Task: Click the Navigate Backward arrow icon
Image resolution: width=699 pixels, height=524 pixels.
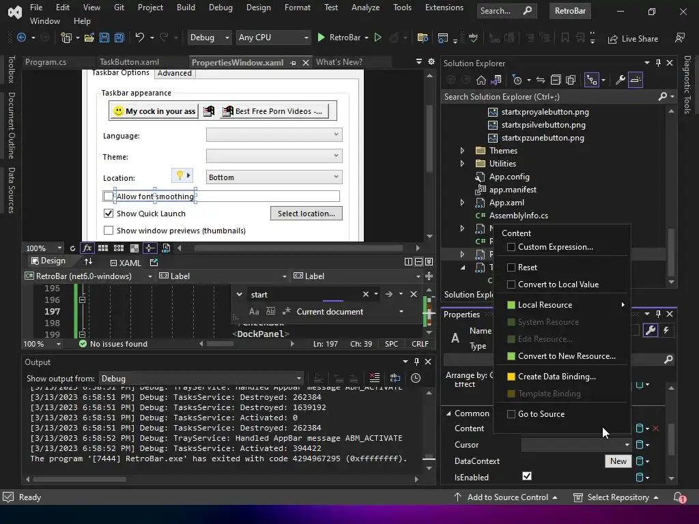Action: tap(21, 38)
